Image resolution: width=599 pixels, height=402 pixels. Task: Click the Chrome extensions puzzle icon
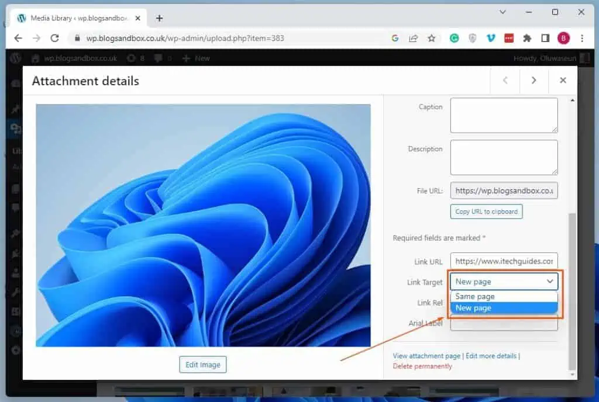(x=526, y=37)
